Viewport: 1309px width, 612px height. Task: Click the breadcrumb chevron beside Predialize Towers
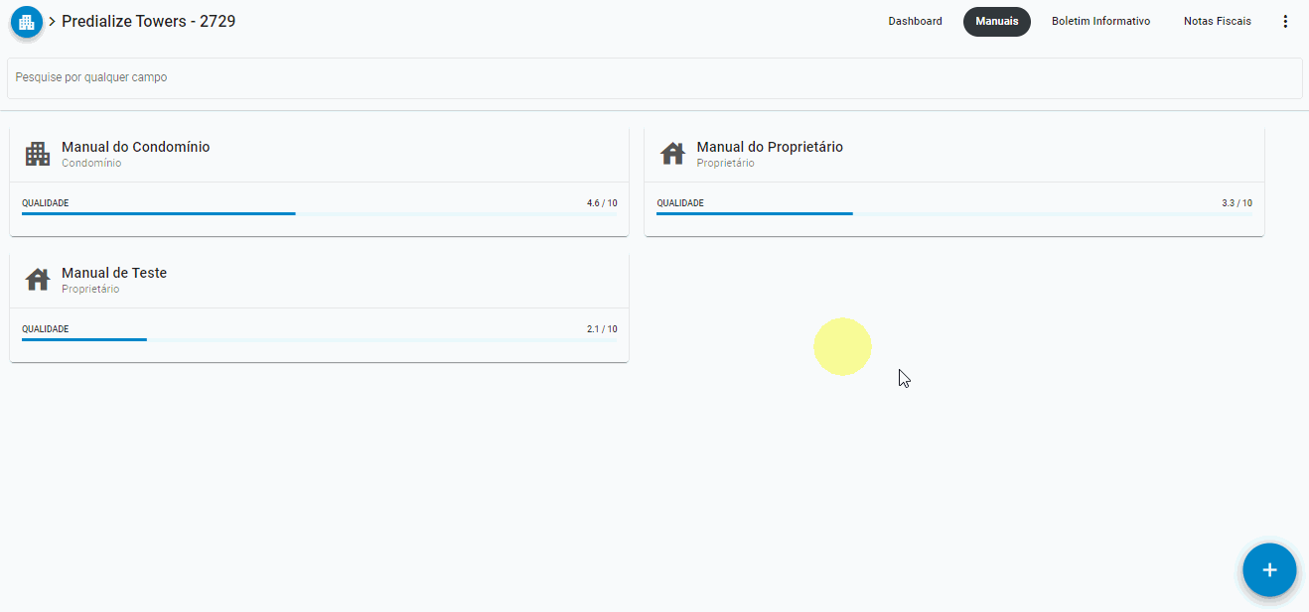pyautogui.click(x=52, y=21)
